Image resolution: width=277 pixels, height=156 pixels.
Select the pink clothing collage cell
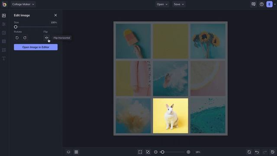tap(133, 78)
